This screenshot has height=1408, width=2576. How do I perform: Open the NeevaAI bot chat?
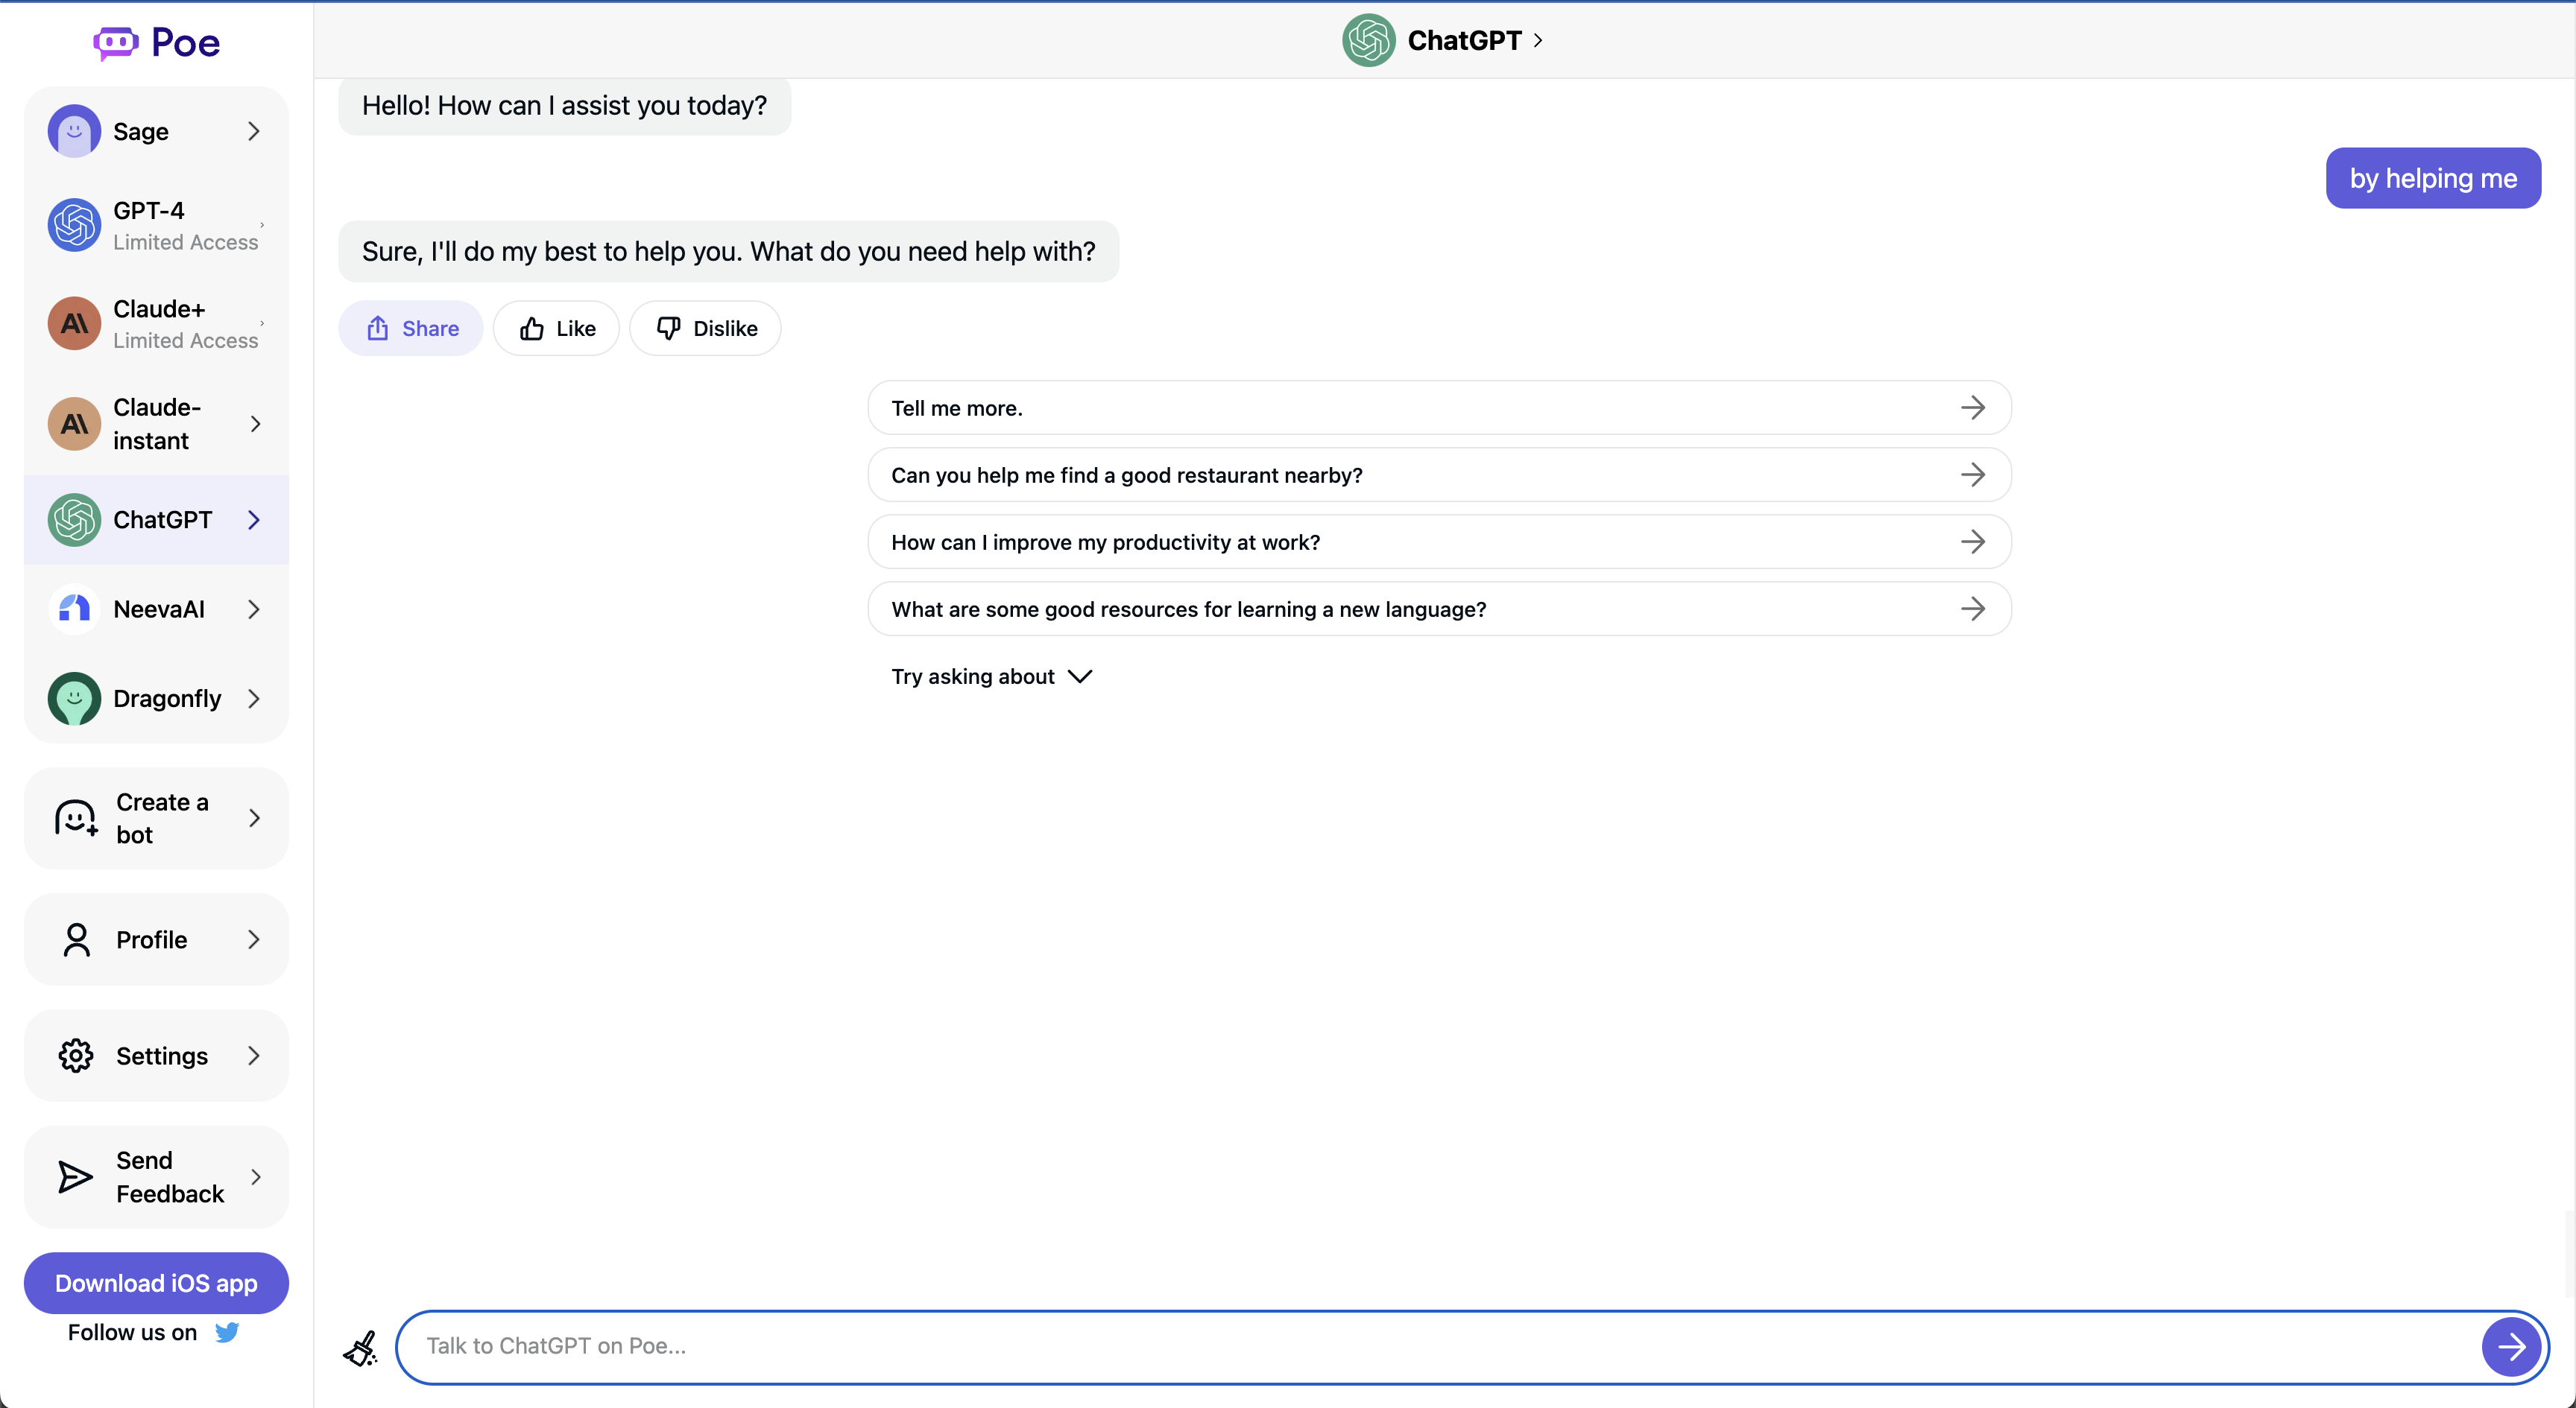point(157,609)
